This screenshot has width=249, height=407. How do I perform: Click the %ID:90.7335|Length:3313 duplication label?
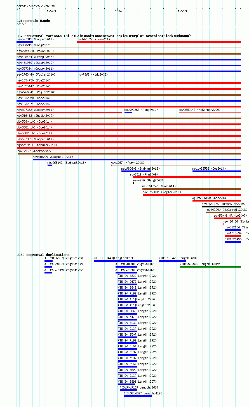click(135, 270)
